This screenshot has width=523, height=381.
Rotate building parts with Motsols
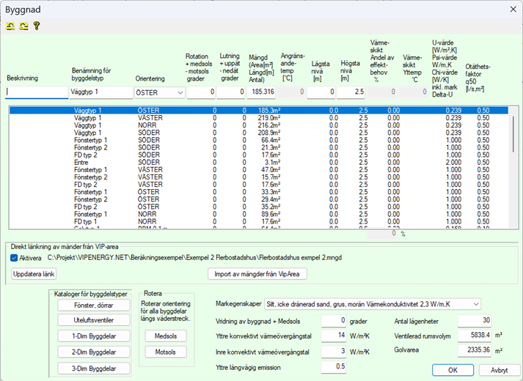pos(166,352)
